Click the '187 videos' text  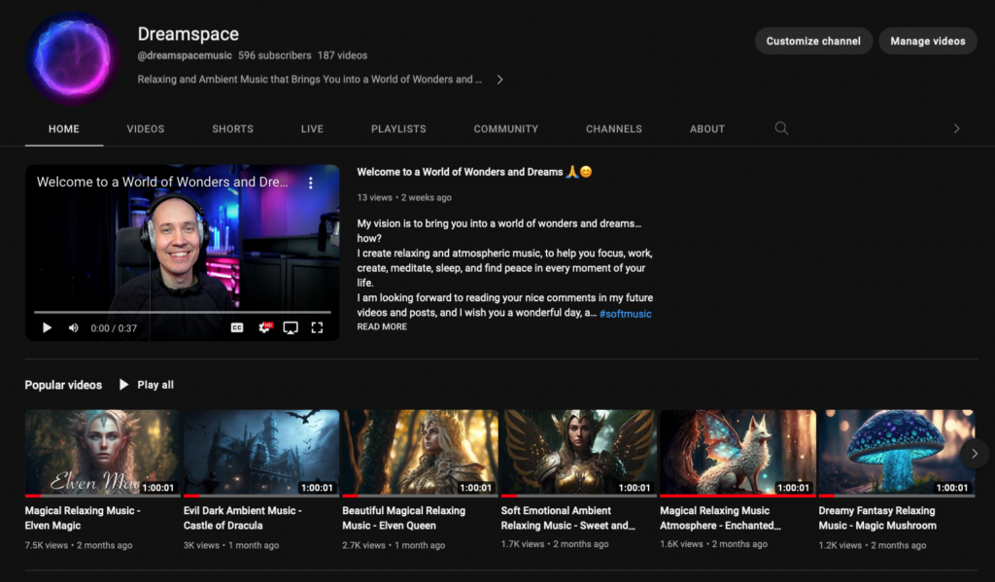pos(343,55)
